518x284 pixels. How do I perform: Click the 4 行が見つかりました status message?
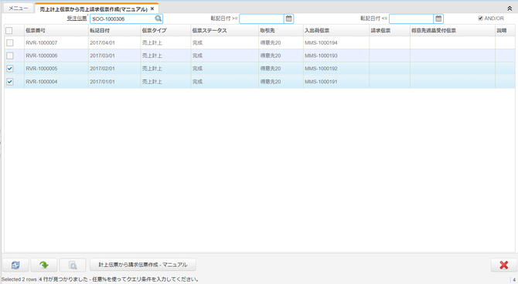119,279
